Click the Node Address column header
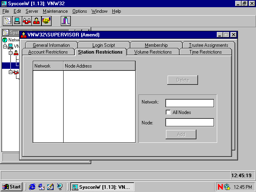 [x=99, y=66]
